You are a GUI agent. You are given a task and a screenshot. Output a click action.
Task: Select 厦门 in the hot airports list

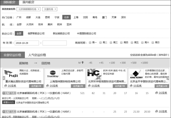pos(104,17)
